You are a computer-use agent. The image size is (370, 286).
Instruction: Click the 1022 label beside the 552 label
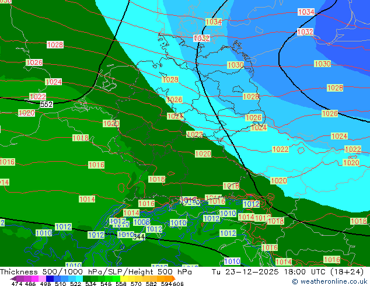(38, 96)
